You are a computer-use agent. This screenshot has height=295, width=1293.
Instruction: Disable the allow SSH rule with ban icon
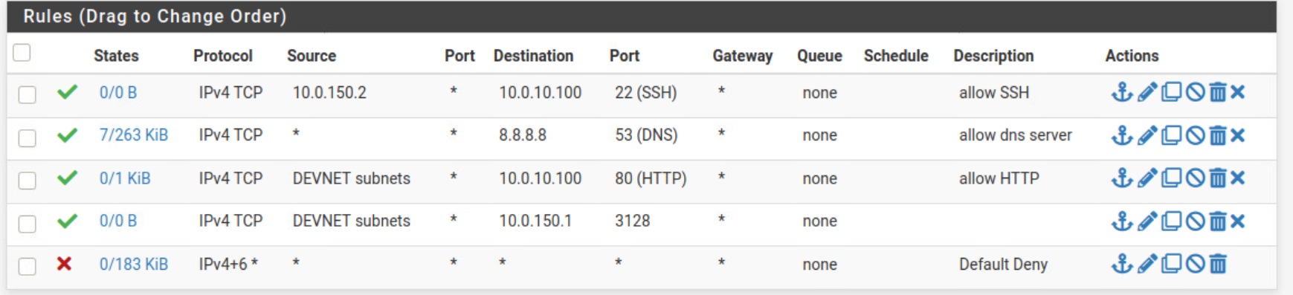1195,92
